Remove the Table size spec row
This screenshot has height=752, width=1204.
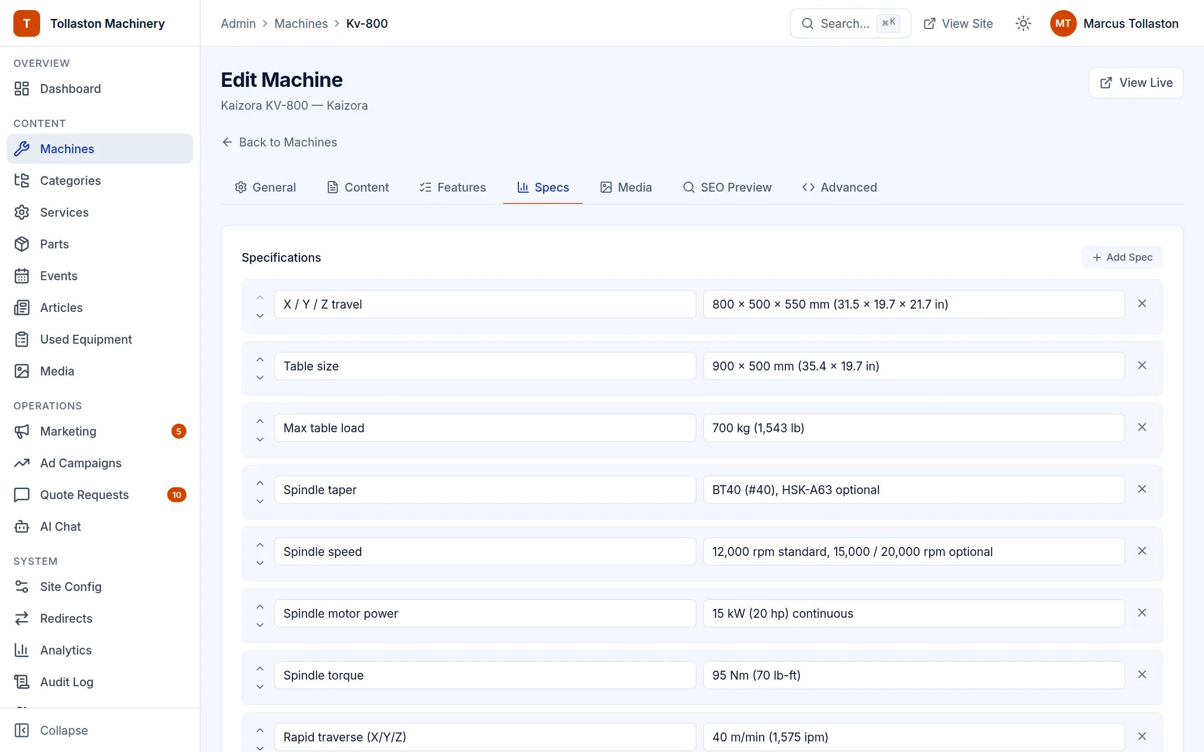(1142, 365)
